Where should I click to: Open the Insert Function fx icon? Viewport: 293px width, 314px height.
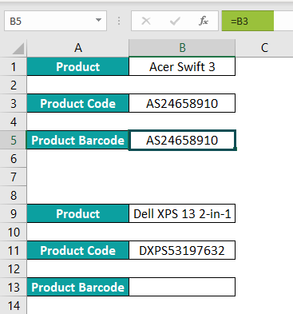coord(204,21)
